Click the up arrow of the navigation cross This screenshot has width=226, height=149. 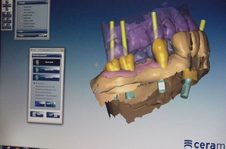click(7, 3)
